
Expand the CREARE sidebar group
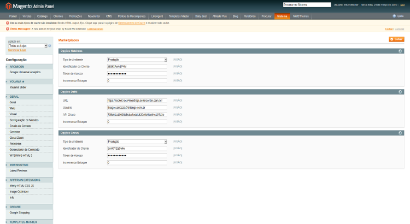(x=30, y=207)
